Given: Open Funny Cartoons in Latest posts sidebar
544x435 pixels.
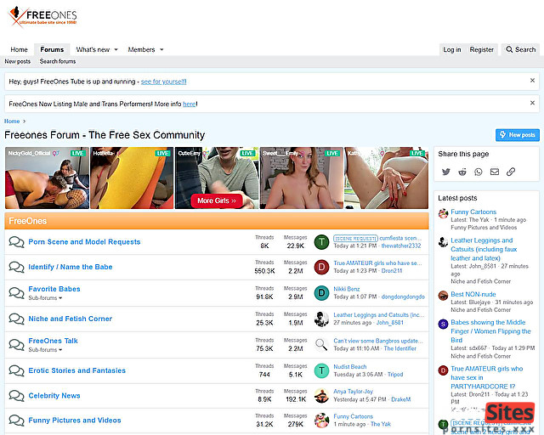Looking at the screenshot, I should pos(473,212).
